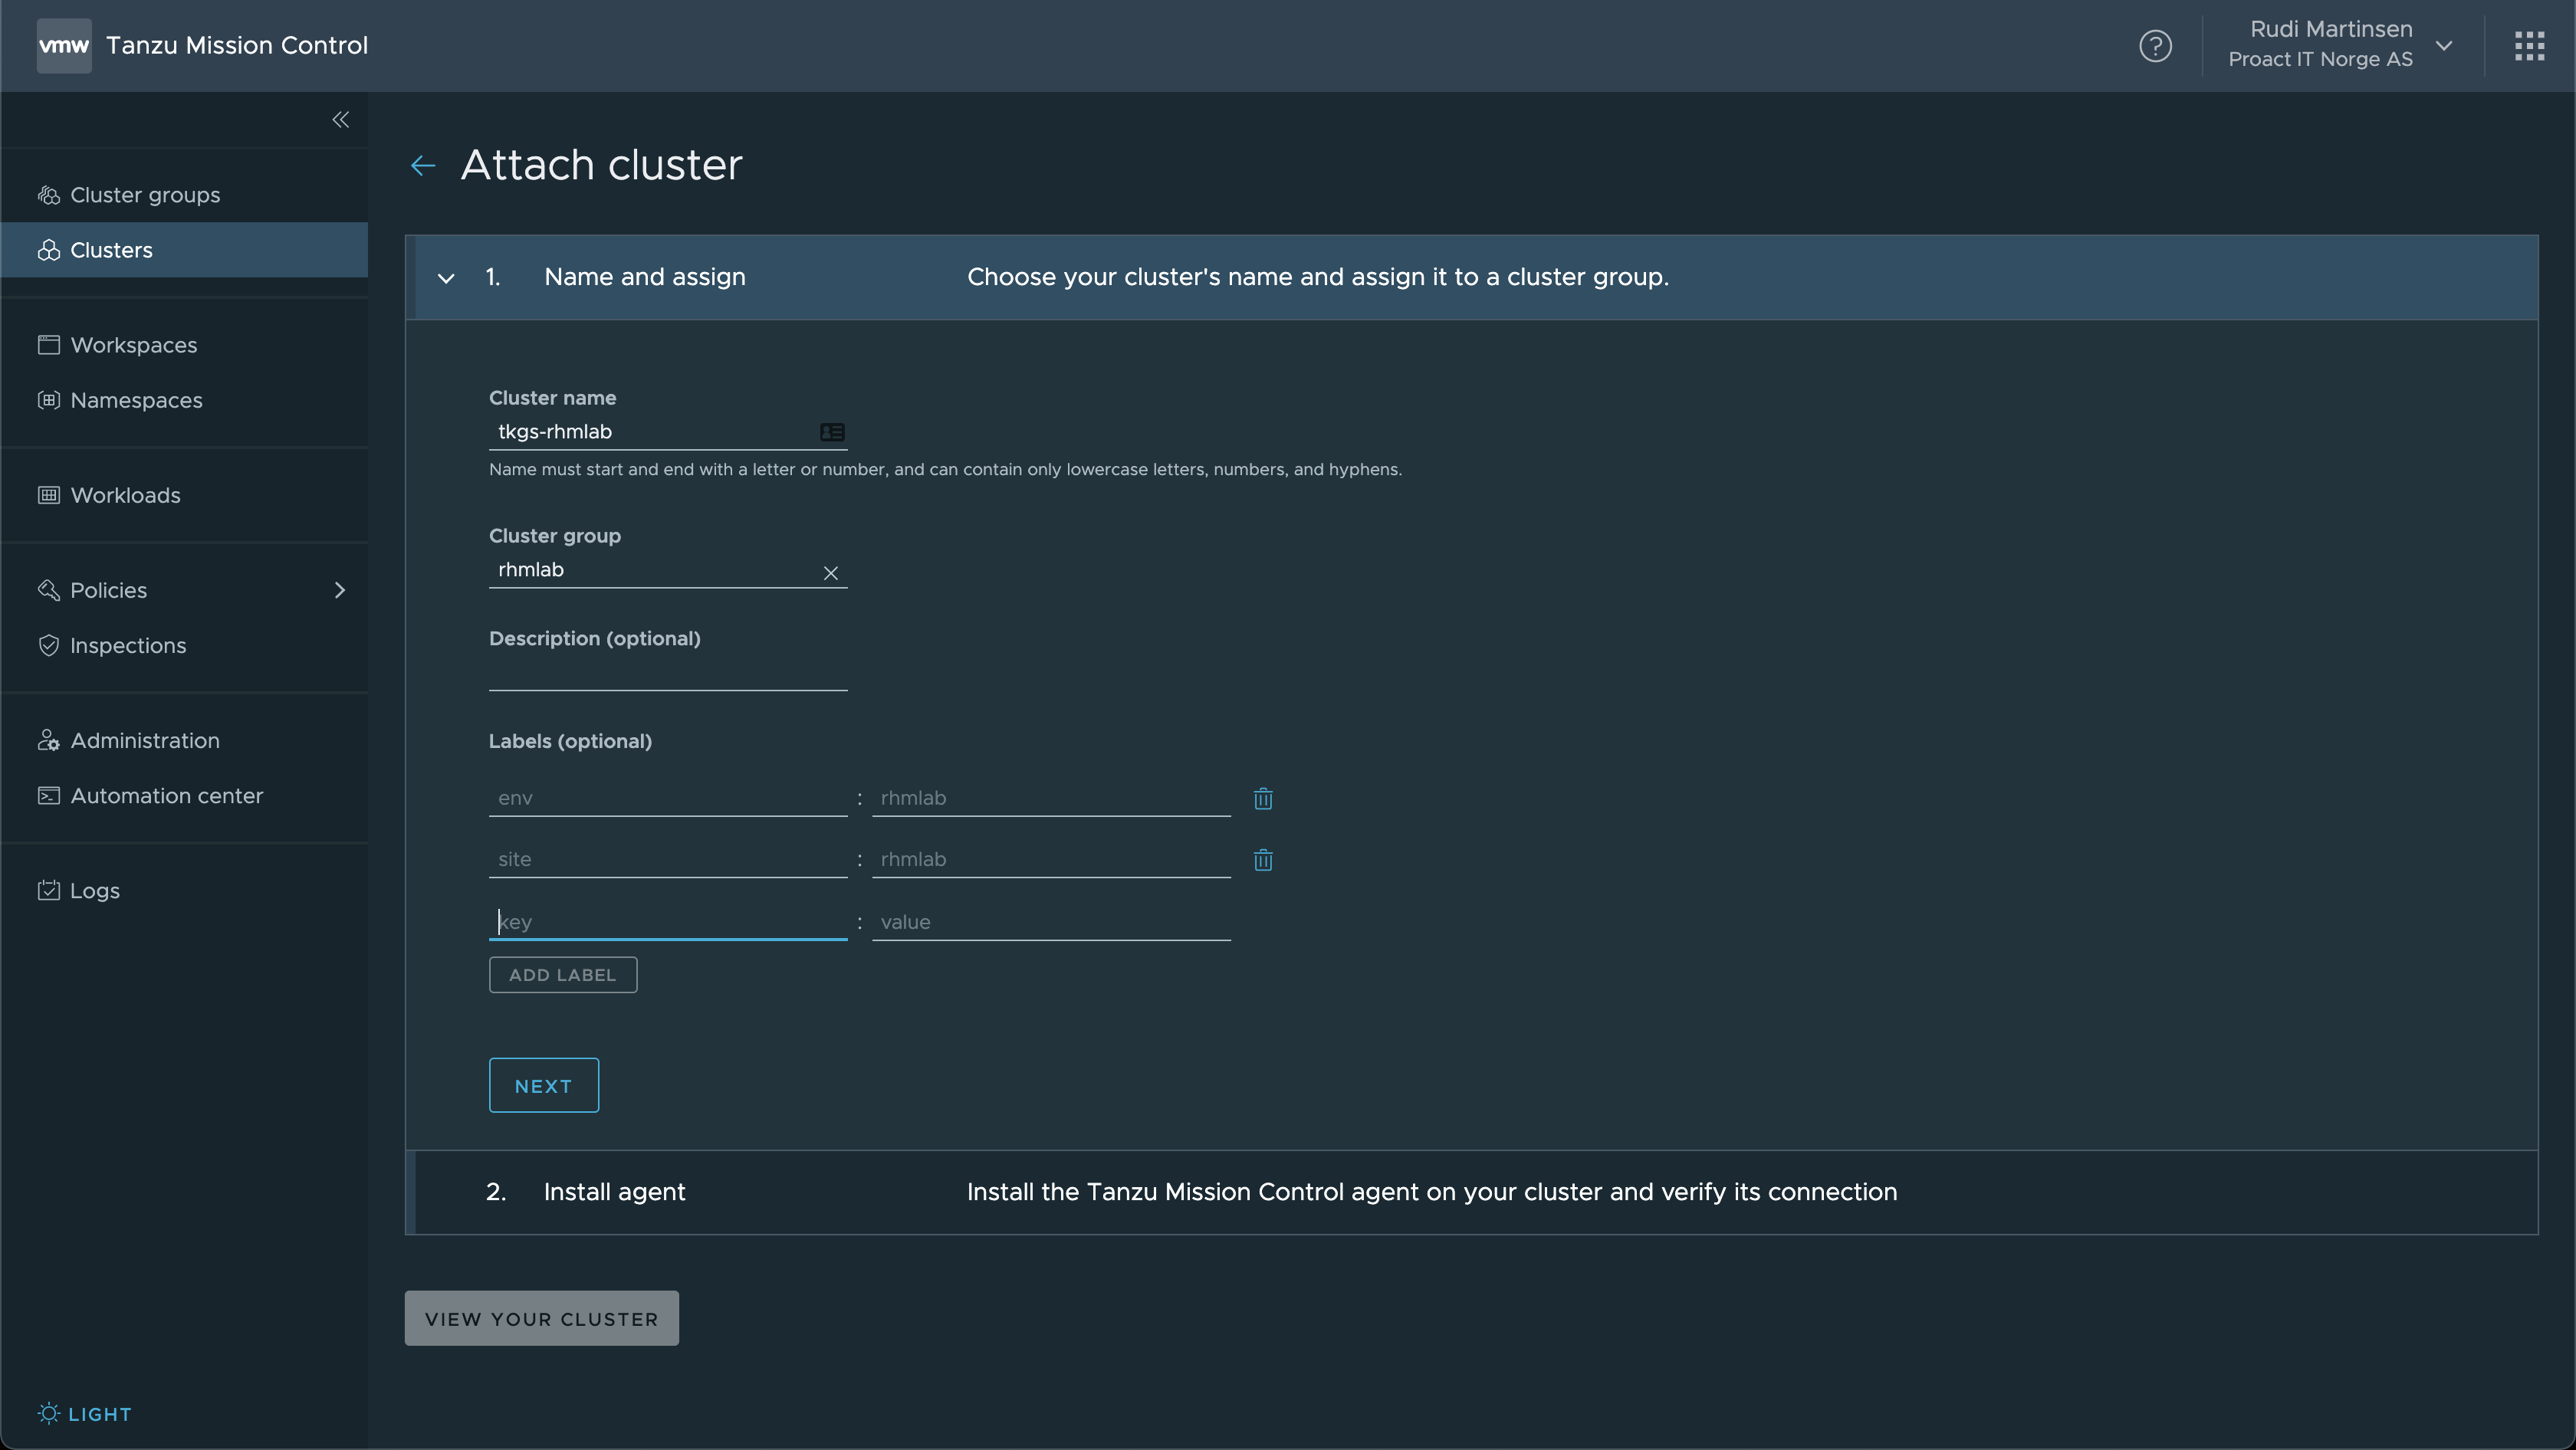Delete the env label with trash icon
This screenshot has height=1450, width=2576.
coord(1263,799)
